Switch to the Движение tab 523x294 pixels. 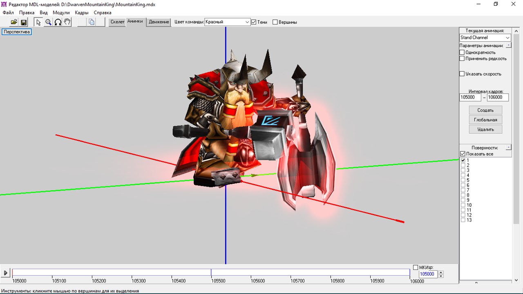click(159, 22)
